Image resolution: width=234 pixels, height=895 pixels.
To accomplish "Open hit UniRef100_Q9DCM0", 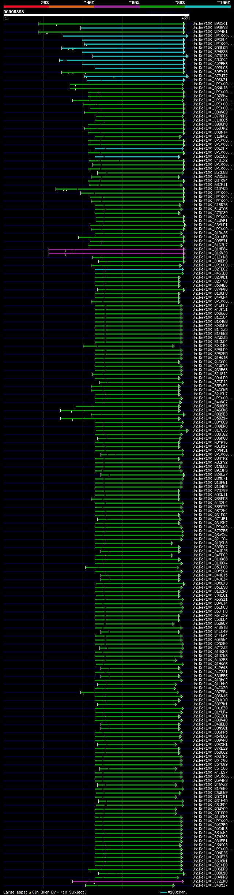I will 210,124.
